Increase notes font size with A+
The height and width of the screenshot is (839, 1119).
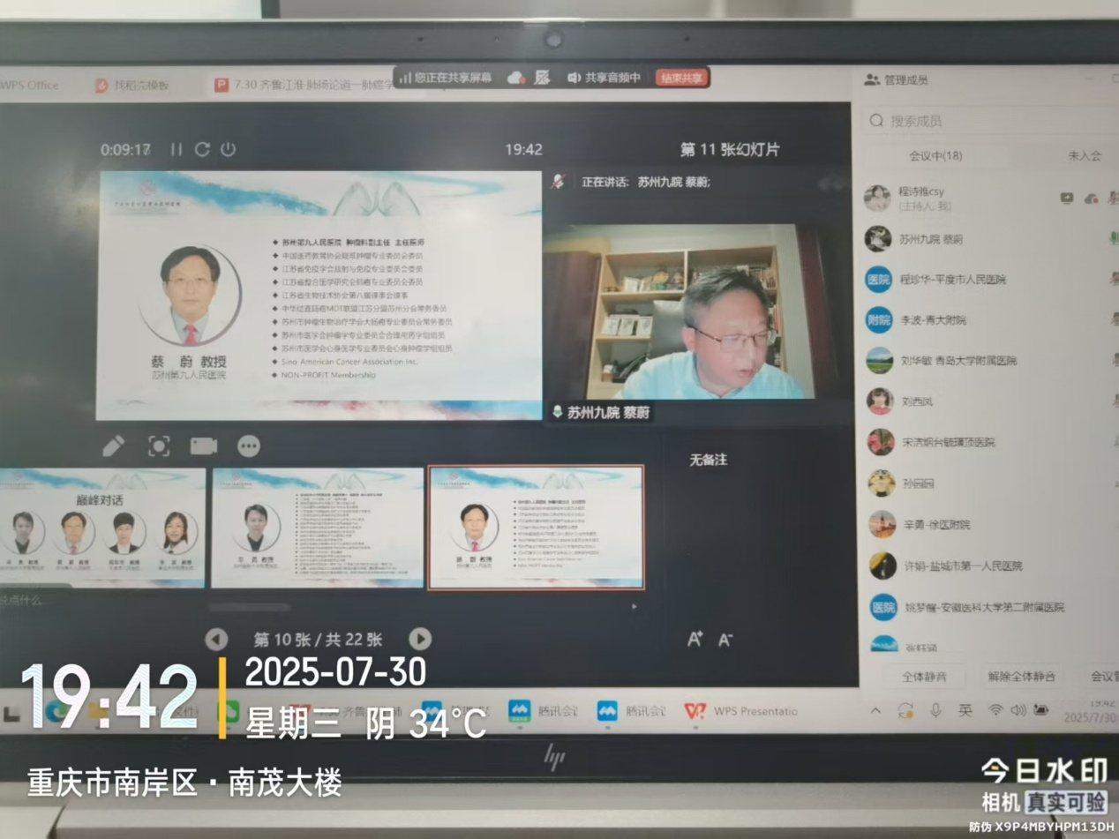697,637
